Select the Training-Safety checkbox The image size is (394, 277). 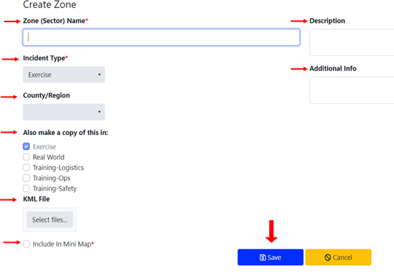pyautogui.click(x=26, y=188)
